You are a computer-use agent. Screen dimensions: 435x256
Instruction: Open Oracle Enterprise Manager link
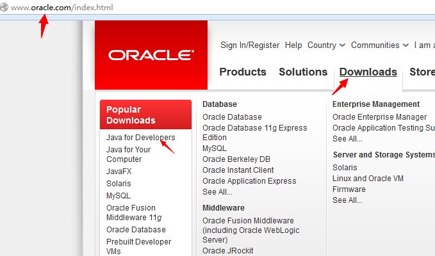pyautogui.click(x=379, y=117)
